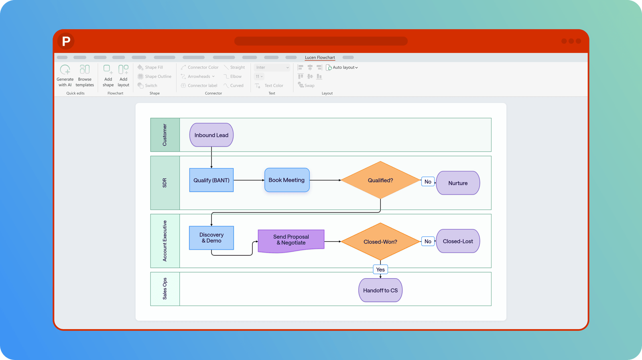This screenshot has height=360, width=642.
Task: Click the Shape Fill paint bucket icon
Action: 140,67
